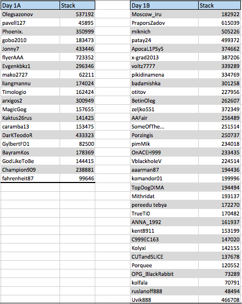Click the Stack header beside Day 1A

77,5
